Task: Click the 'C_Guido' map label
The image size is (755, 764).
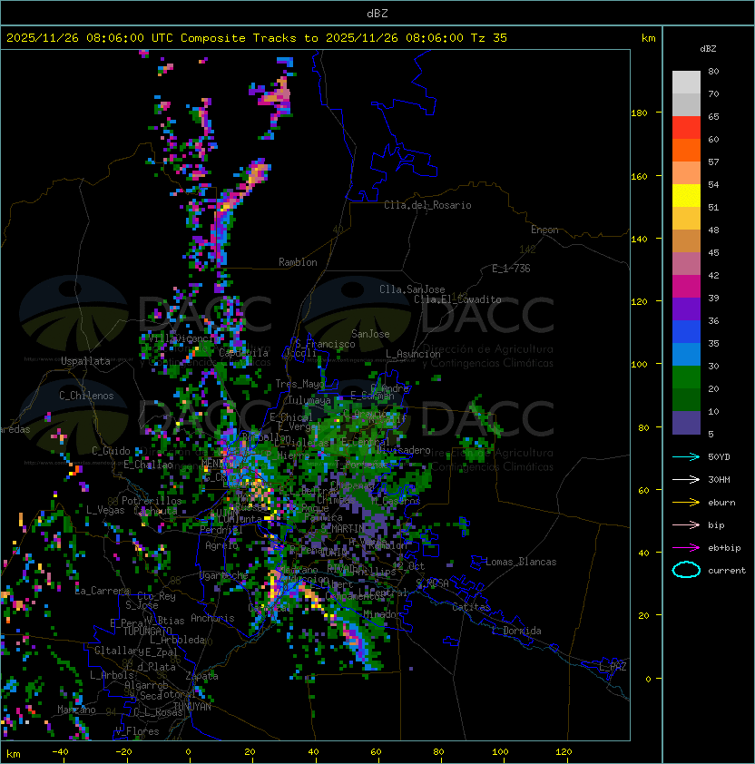Action: tap(111, 451)
